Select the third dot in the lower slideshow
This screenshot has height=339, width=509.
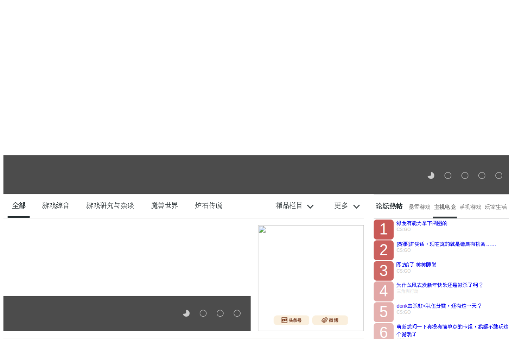point(220,314)
